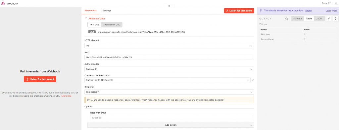
Task: Search the output data
Action: [286, 19]
